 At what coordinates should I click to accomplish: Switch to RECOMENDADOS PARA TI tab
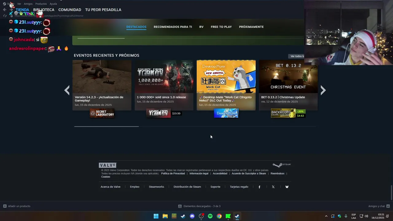pyautogui.click(x=173, y=27)
